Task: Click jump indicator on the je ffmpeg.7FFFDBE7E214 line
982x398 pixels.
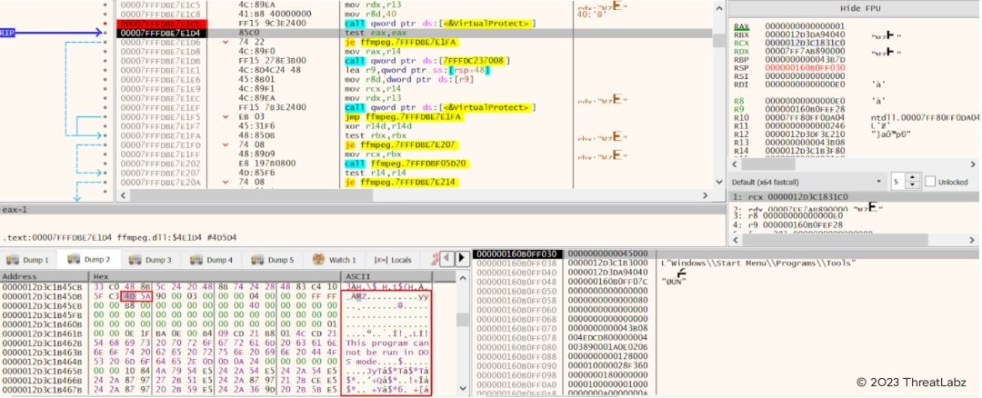Action: click(x=226, y=183)
